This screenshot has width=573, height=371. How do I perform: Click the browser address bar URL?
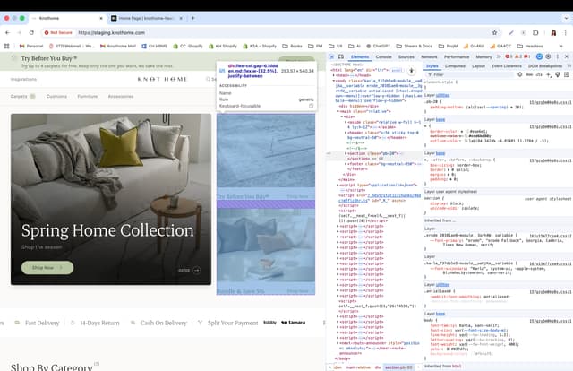[111, 32]
